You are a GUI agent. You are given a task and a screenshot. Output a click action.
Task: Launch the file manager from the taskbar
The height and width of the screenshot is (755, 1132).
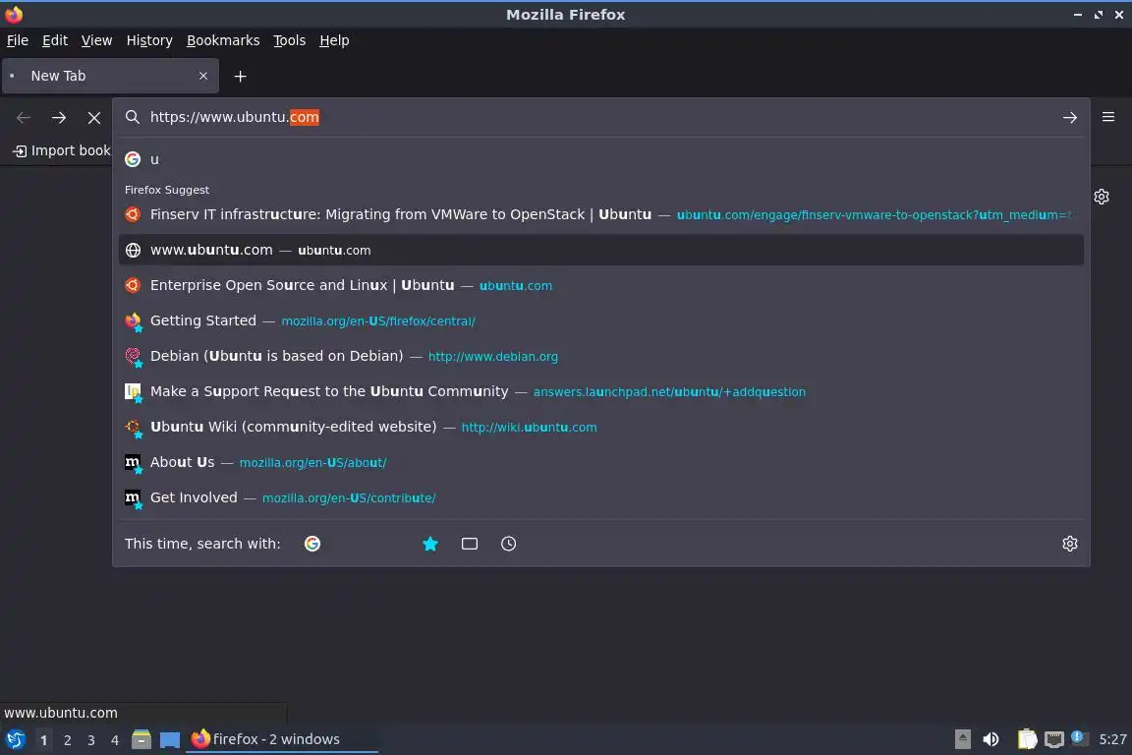click(141, 739)
